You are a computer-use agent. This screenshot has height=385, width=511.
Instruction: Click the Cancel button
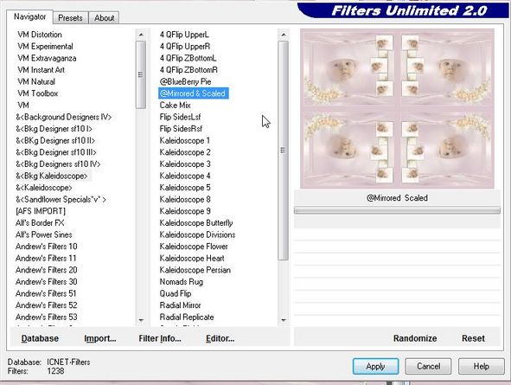point(428,367)
